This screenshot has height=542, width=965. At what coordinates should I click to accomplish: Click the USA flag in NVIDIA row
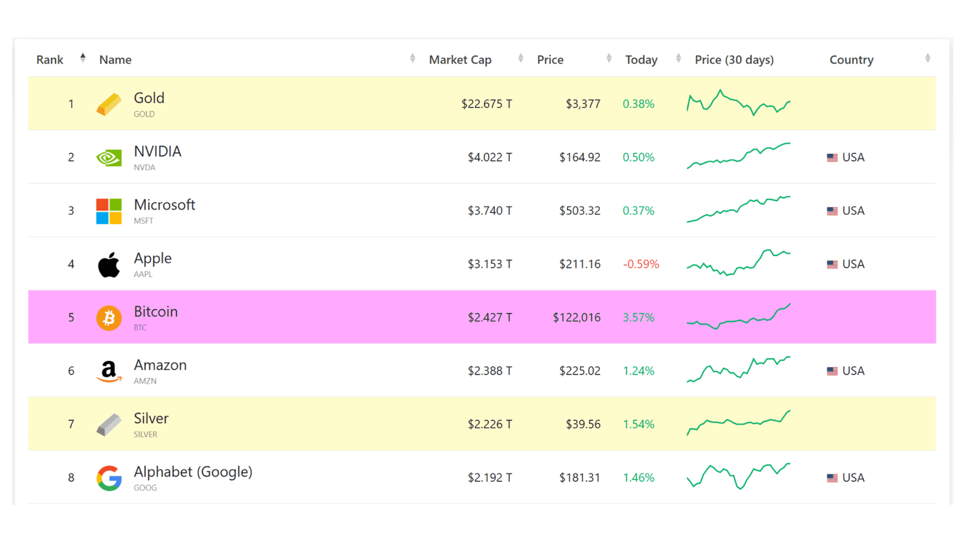[832, 157]
